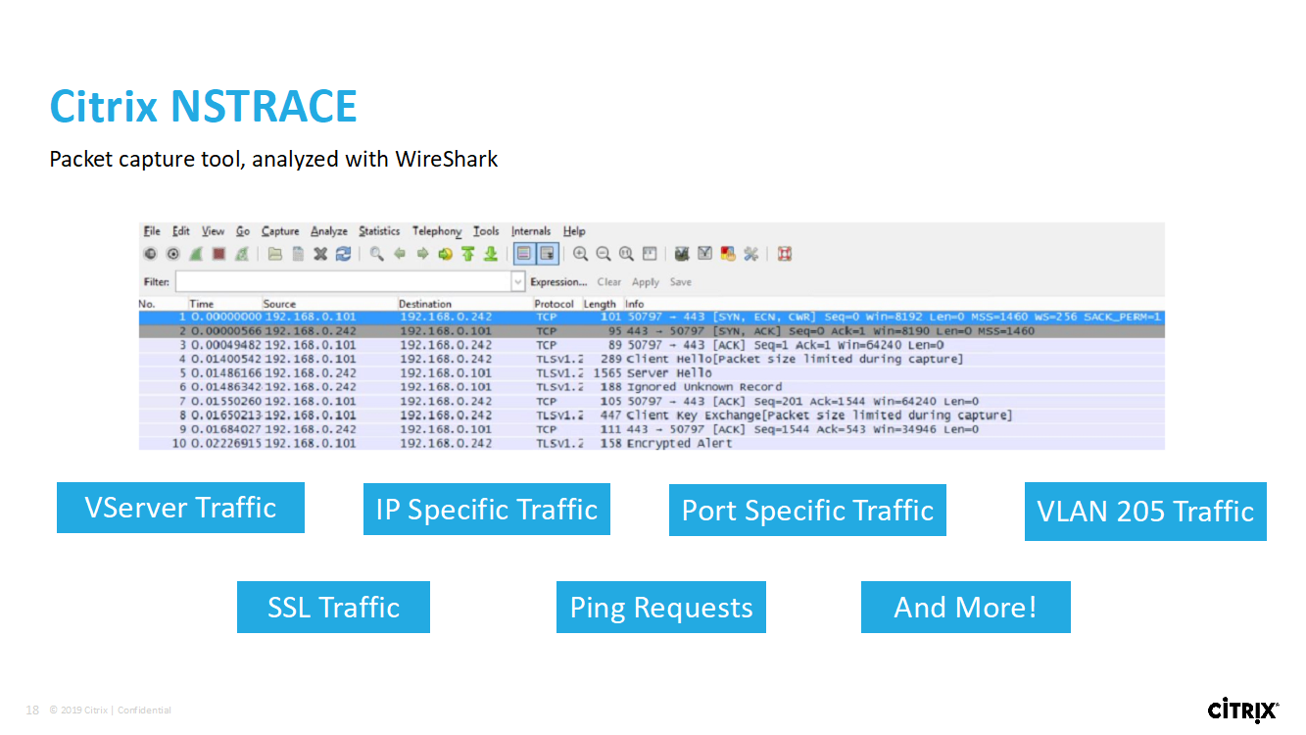Screen dimensions: 1306x735
Task: Find a packet with the magnifier icon
Action: tap(377, 254)
